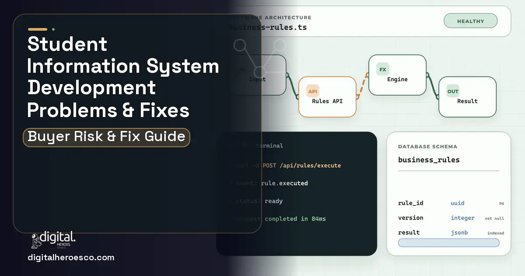Image resolution: width=525 pixels, height=276 pixels.
Task: Click the business_rules table name
Action: (x=429, y=160)
